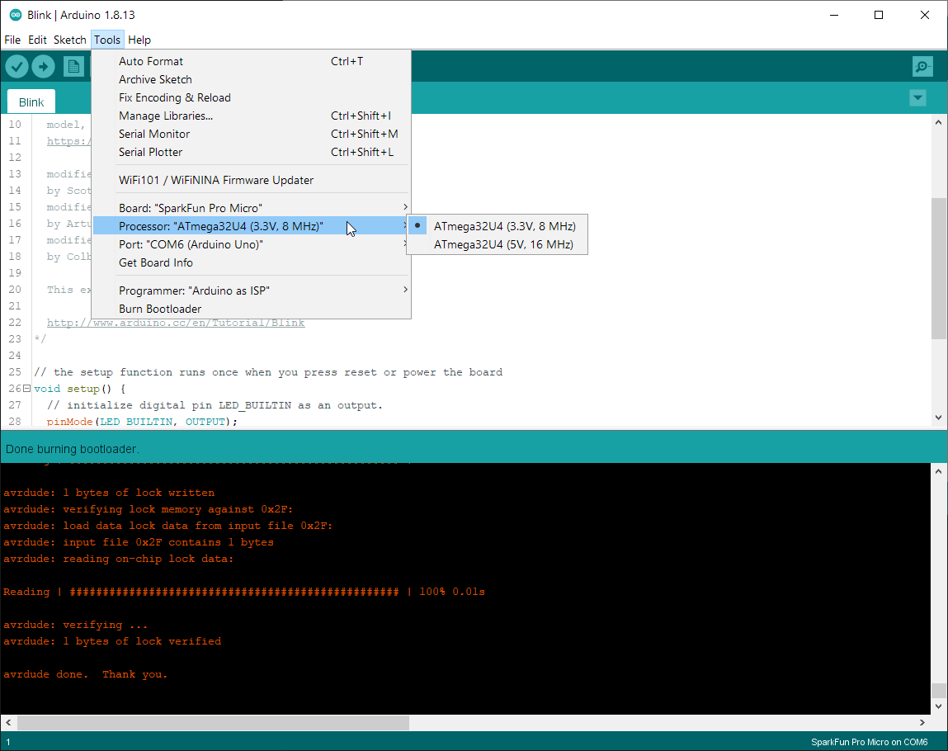948x751 pixels.
Task: Click the console scroll up arrow
Action: (x=938, y=471)
